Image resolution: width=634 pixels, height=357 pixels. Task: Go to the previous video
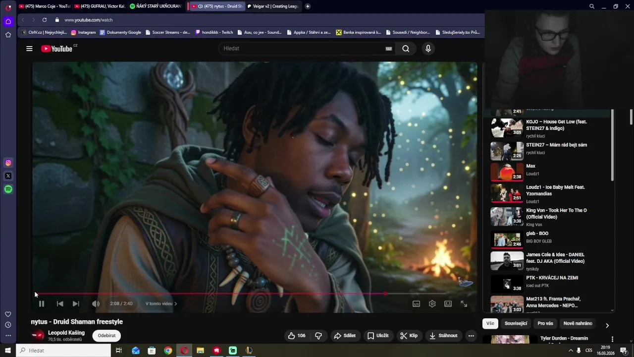pos(60,304)
